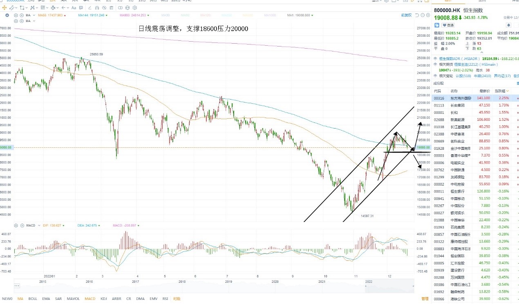
Task: Remove the first MA indicator
Action: click(x=21, y=15)
